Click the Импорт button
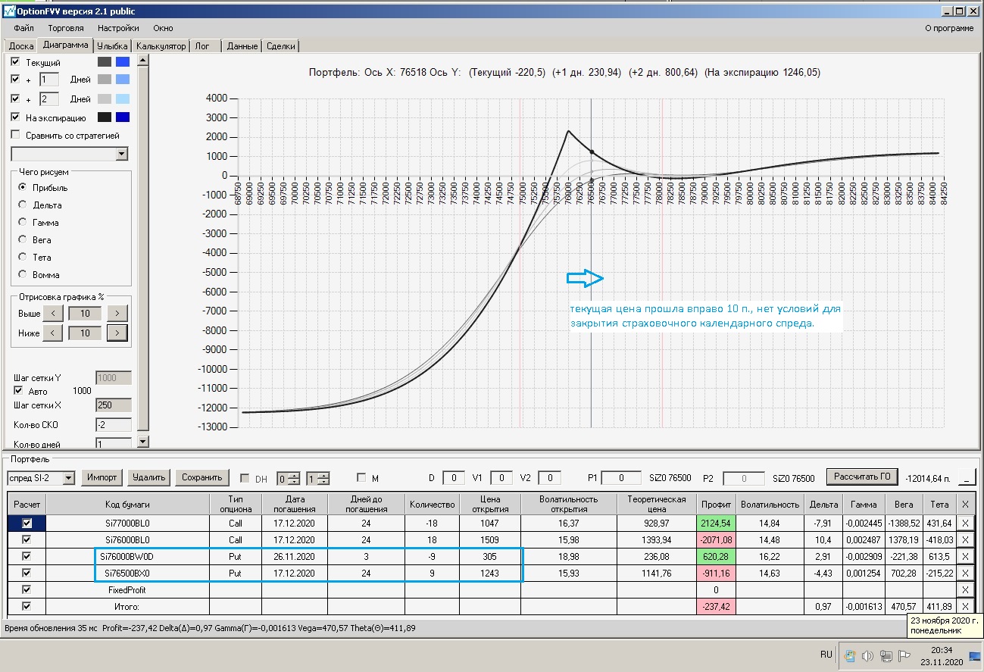984x672 pixels. coord(102,477)
